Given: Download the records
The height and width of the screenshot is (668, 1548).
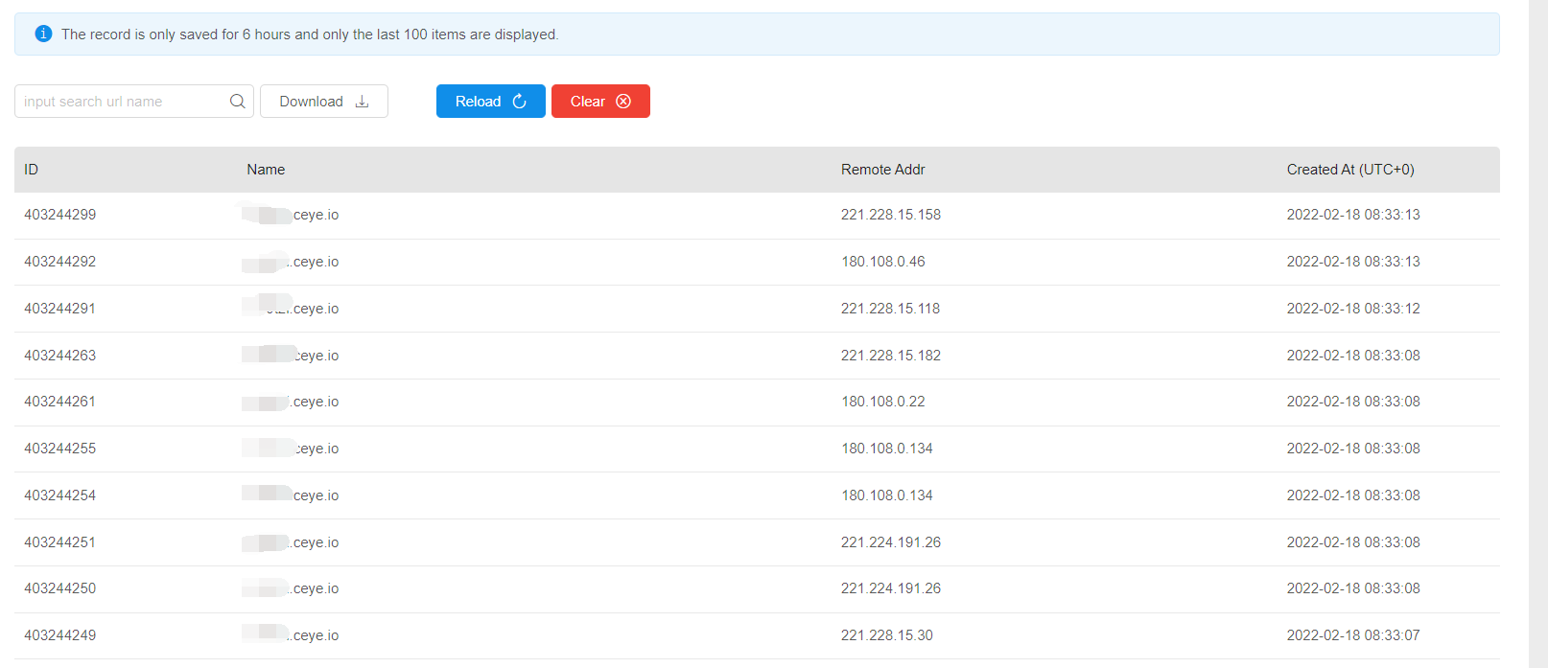Looking at the screenshot, I should click(324, 102).
